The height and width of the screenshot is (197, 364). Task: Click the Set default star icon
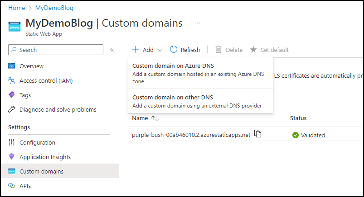(253, 50)
